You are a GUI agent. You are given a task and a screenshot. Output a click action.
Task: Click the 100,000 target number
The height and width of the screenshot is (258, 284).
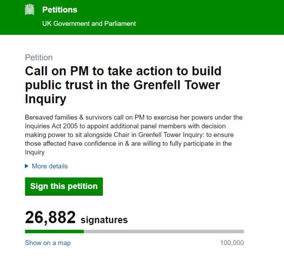232,243
